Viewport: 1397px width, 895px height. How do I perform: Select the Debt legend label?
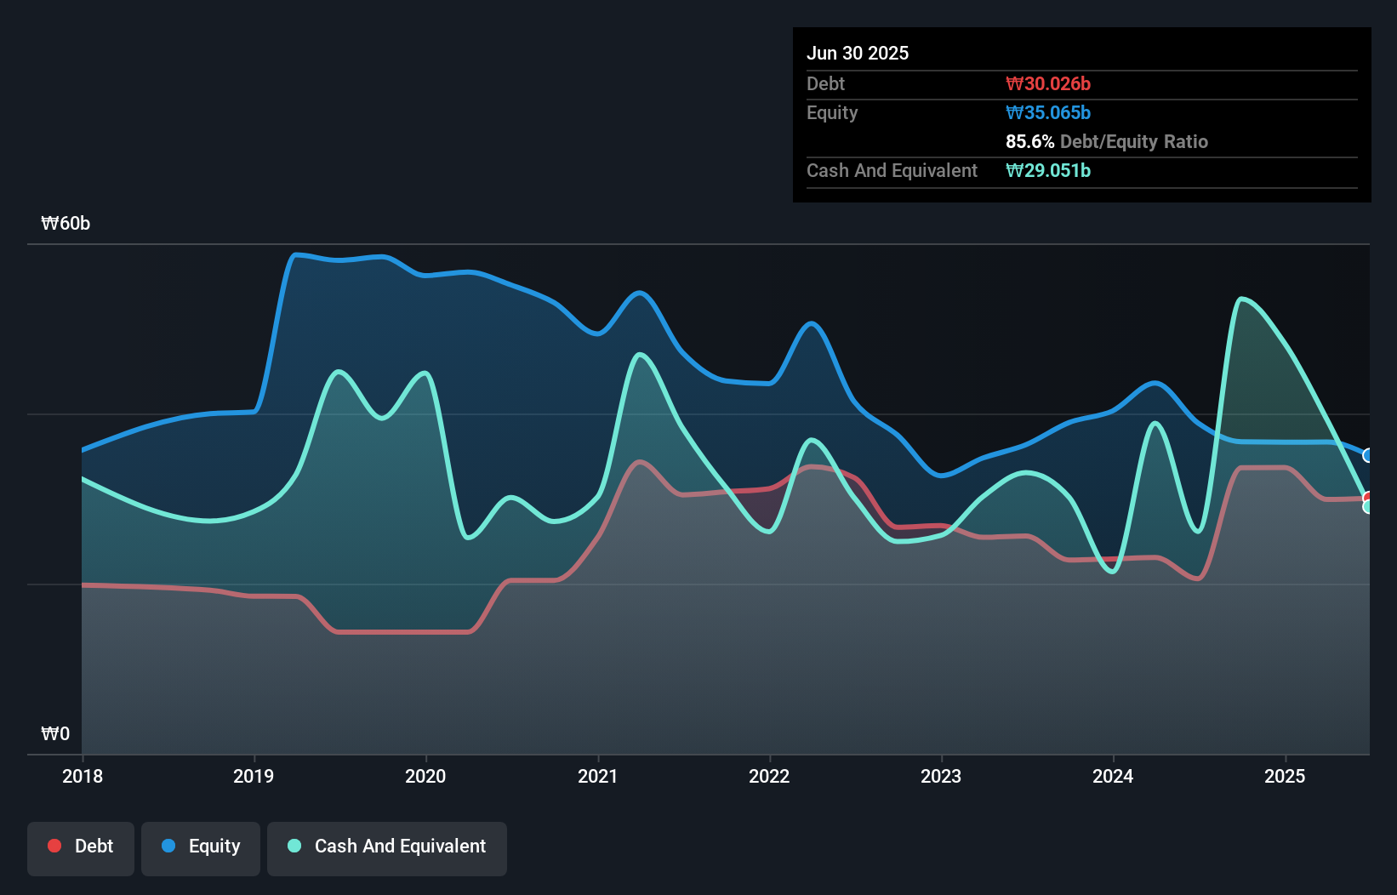tap(94, 846)
